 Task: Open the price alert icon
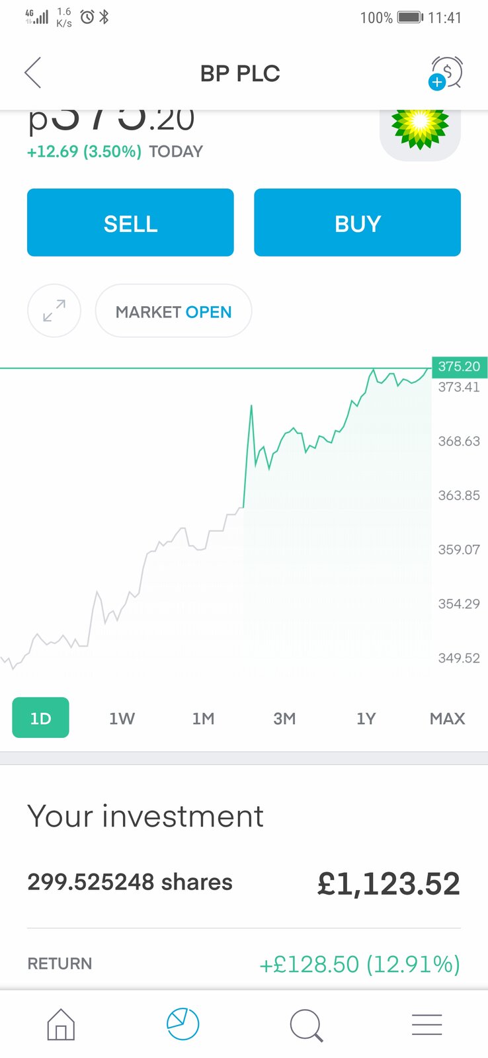click(x=446, y=73)
